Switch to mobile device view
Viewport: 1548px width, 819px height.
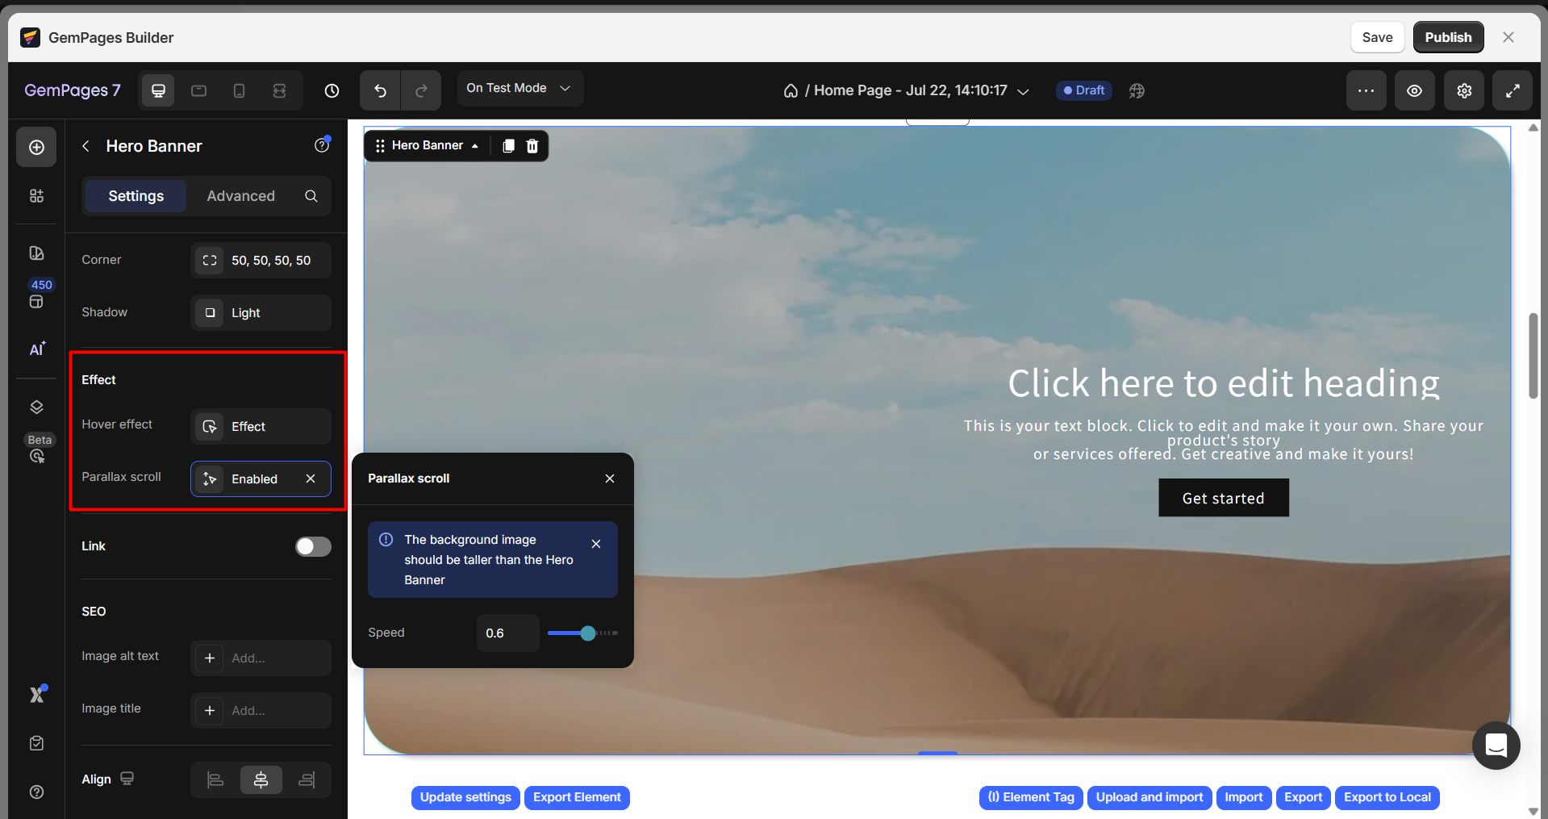[x=239, y=90]
